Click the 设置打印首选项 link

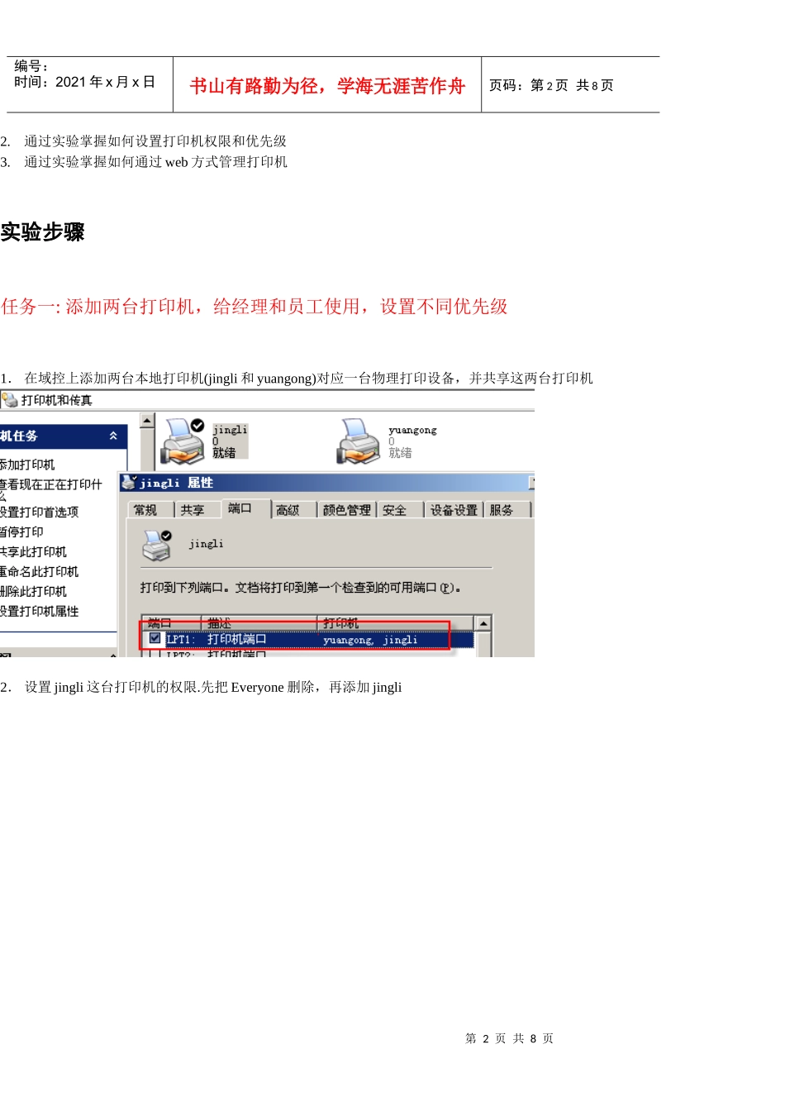pos(39,512)
